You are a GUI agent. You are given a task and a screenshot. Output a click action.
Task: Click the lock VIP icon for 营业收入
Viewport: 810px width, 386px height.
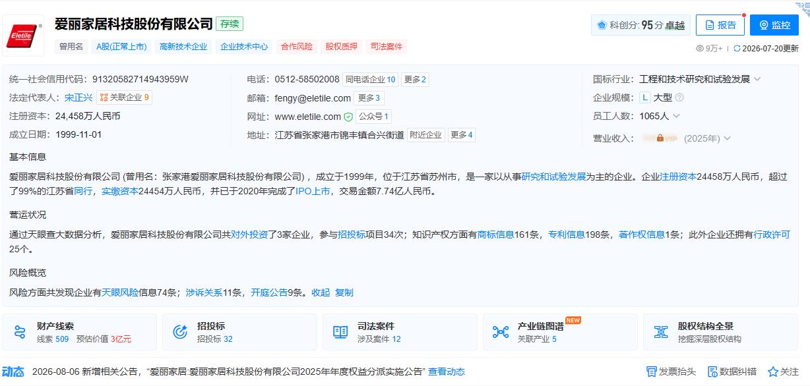(x=660, y=138)
